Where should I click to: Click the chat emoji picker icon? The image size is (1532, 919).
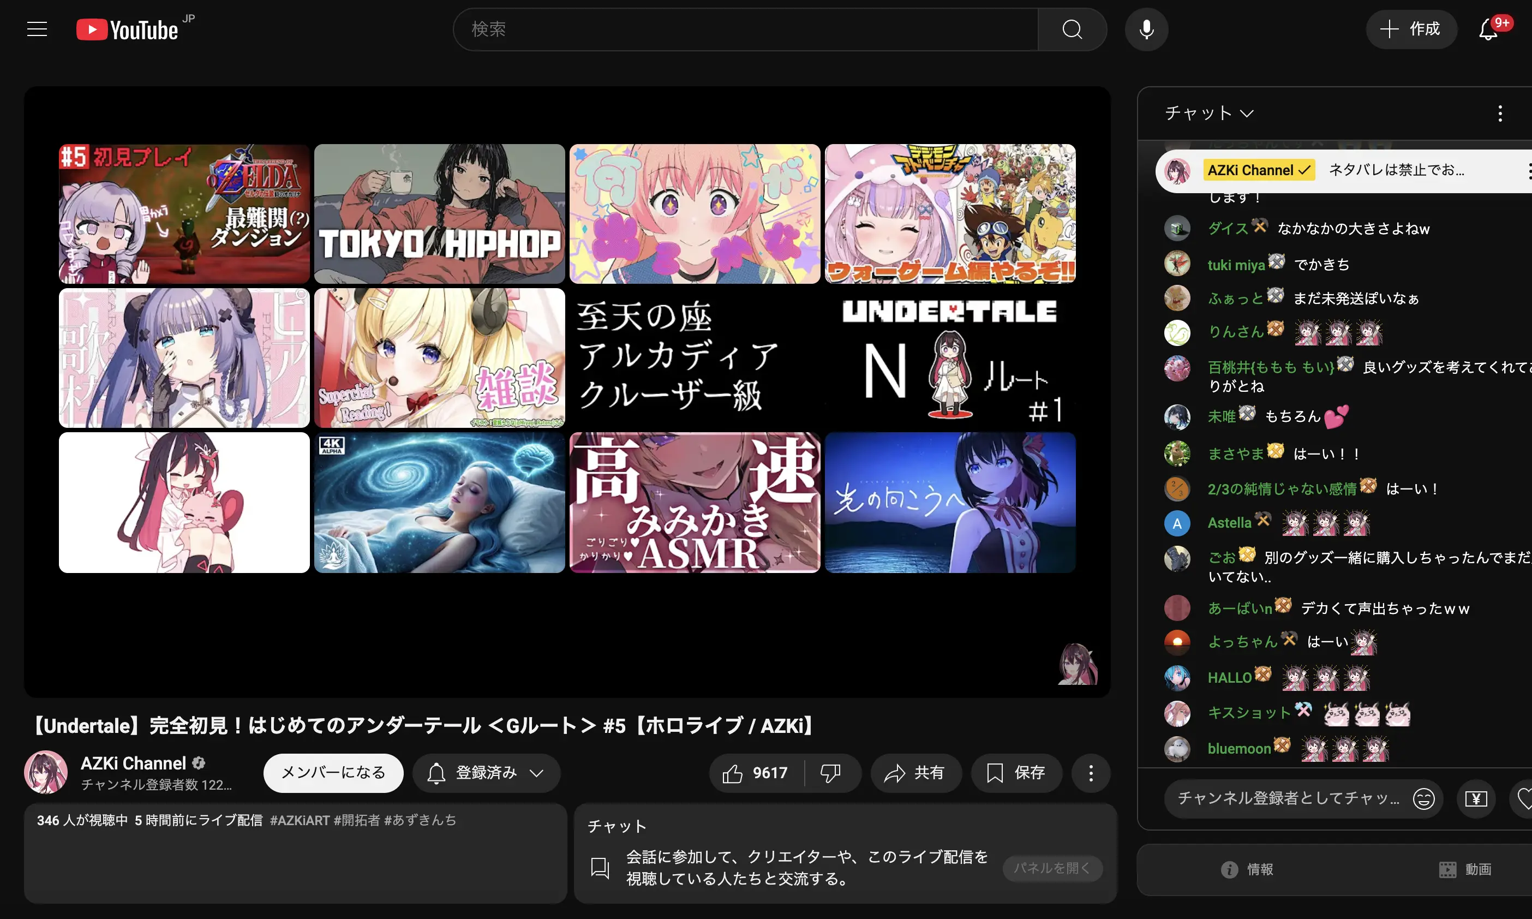tap(1423, 799)
